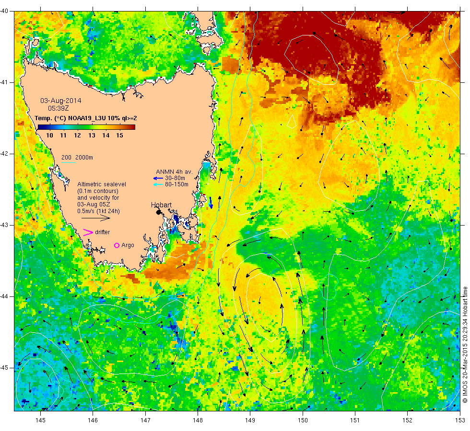Click the date label 03-Aug-2014
Image resolution: width=470 pixels, height=431 pixels.
(61, 101)
